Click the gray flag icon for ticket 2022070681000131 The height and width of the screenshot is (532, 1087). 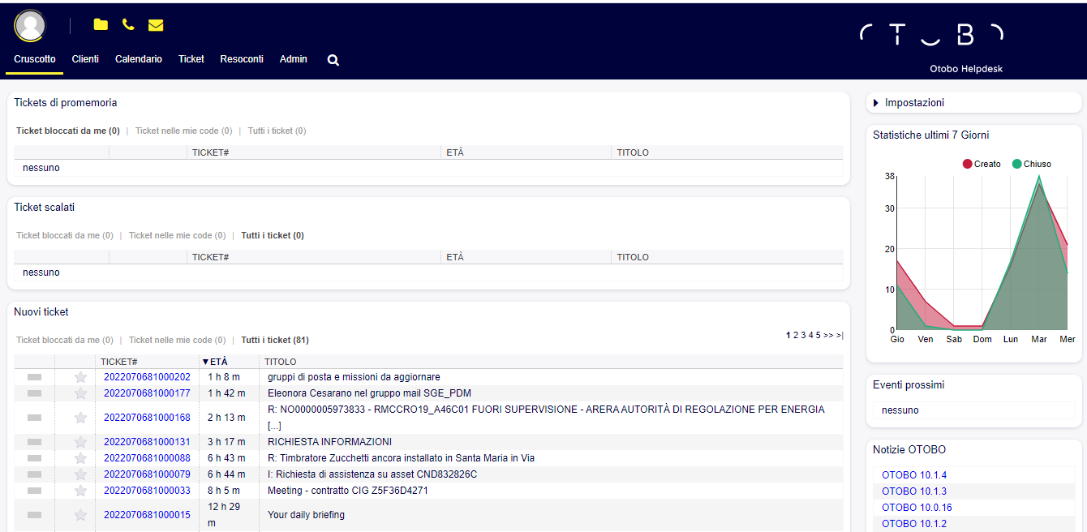point(34,442)
